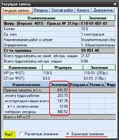Select the Текущая запись tab
The height and width of the screenshot is (140, 119).
[x=17, y=10]
